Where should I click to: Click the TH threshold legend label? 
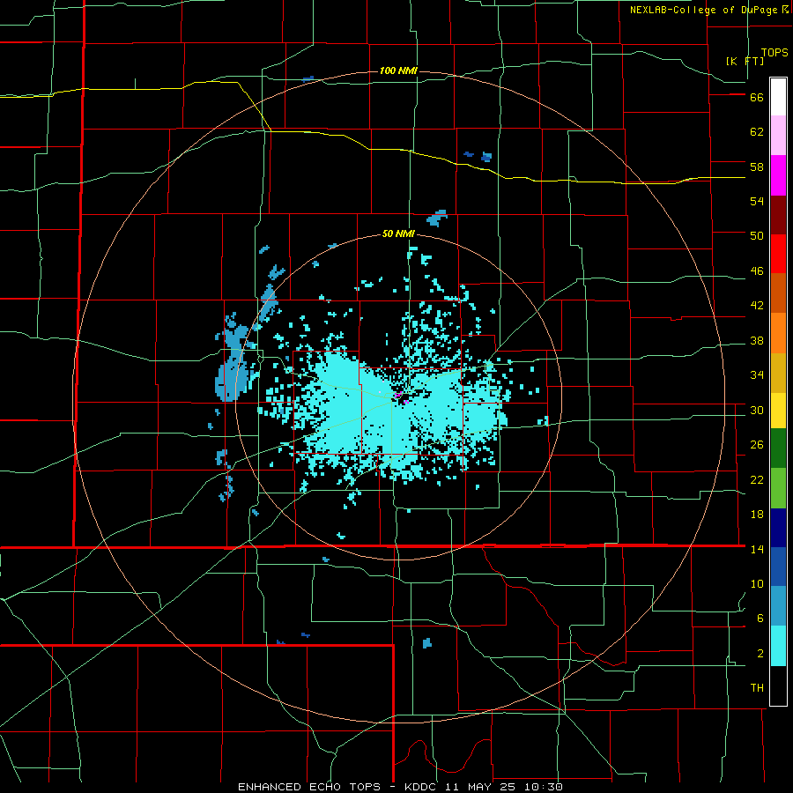click(757, 688)
